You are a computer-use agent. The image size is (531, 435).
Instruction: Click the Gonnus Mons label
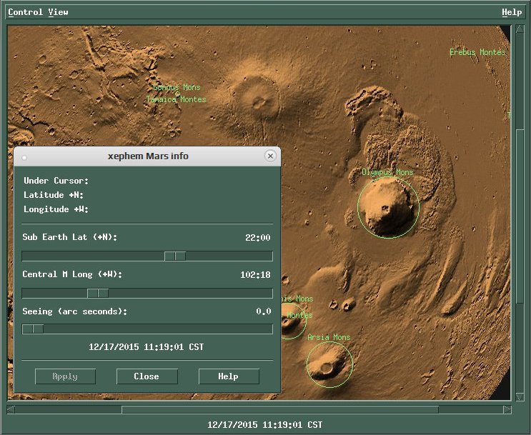click(x=177, y=87)
